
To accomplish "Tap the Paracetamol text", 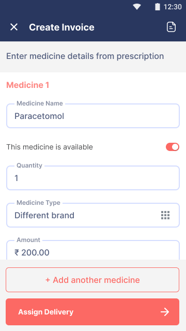I will click(x=39, y=116).
